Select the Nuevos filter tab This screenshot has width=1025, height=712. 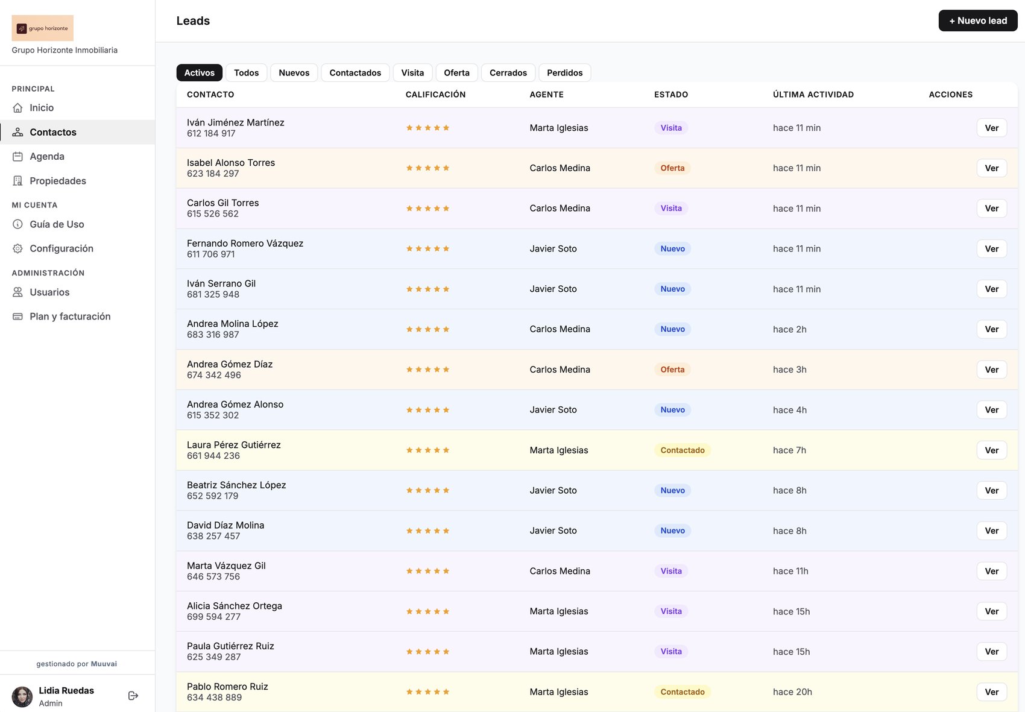294,73
